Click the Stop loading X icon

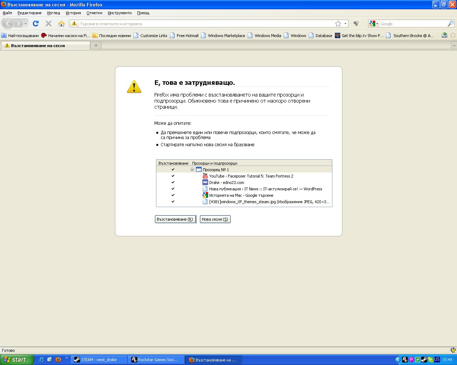click(x=49, y=24)
